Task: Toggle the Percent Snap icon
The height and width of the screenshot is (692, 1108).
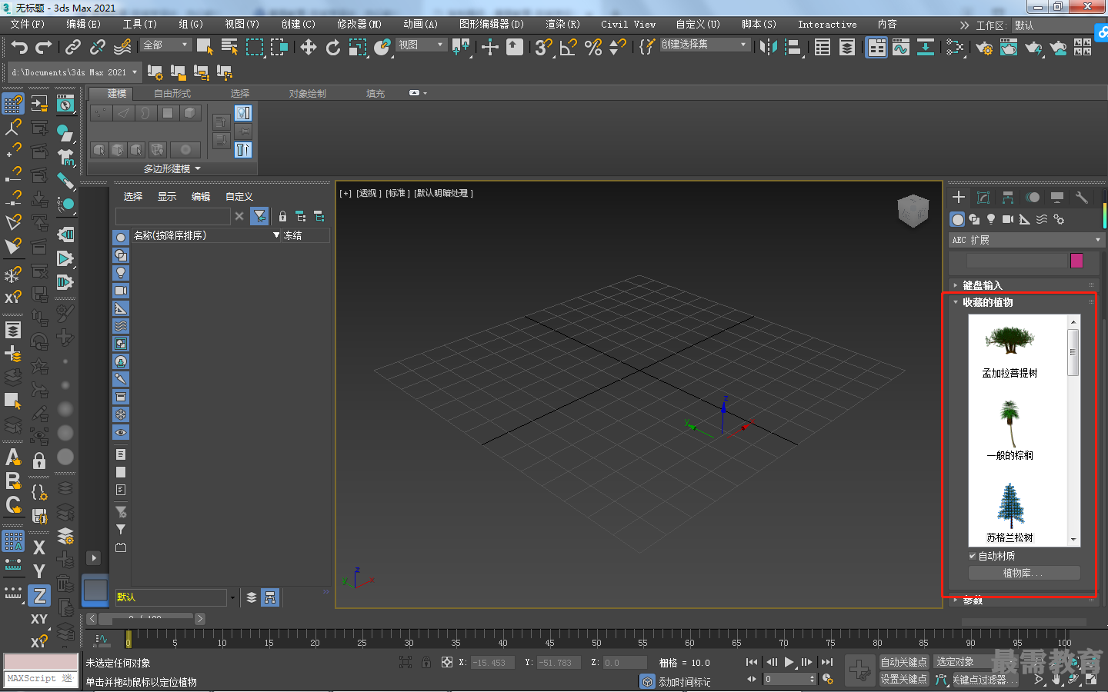Action: click(x=592, y=48)
